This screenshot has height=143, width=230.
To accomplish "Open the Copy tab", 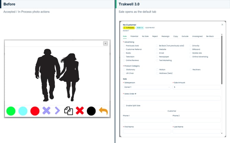I will pyautogui.click(x=175, y=36).
